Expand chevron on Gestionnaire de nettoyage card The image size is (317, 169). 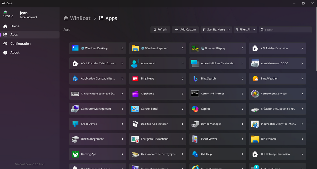182,154
